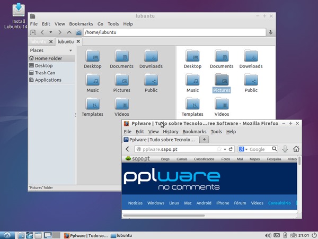
Task: Select Public folder in right pane
Action: click(251, 83)
